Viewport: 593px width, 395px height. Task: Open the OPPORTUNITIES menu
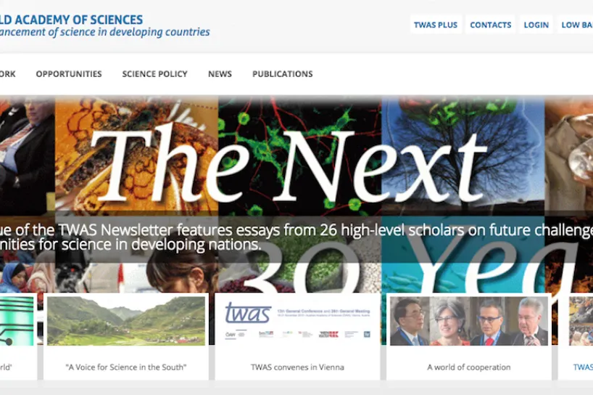click(x=69, y=74)
